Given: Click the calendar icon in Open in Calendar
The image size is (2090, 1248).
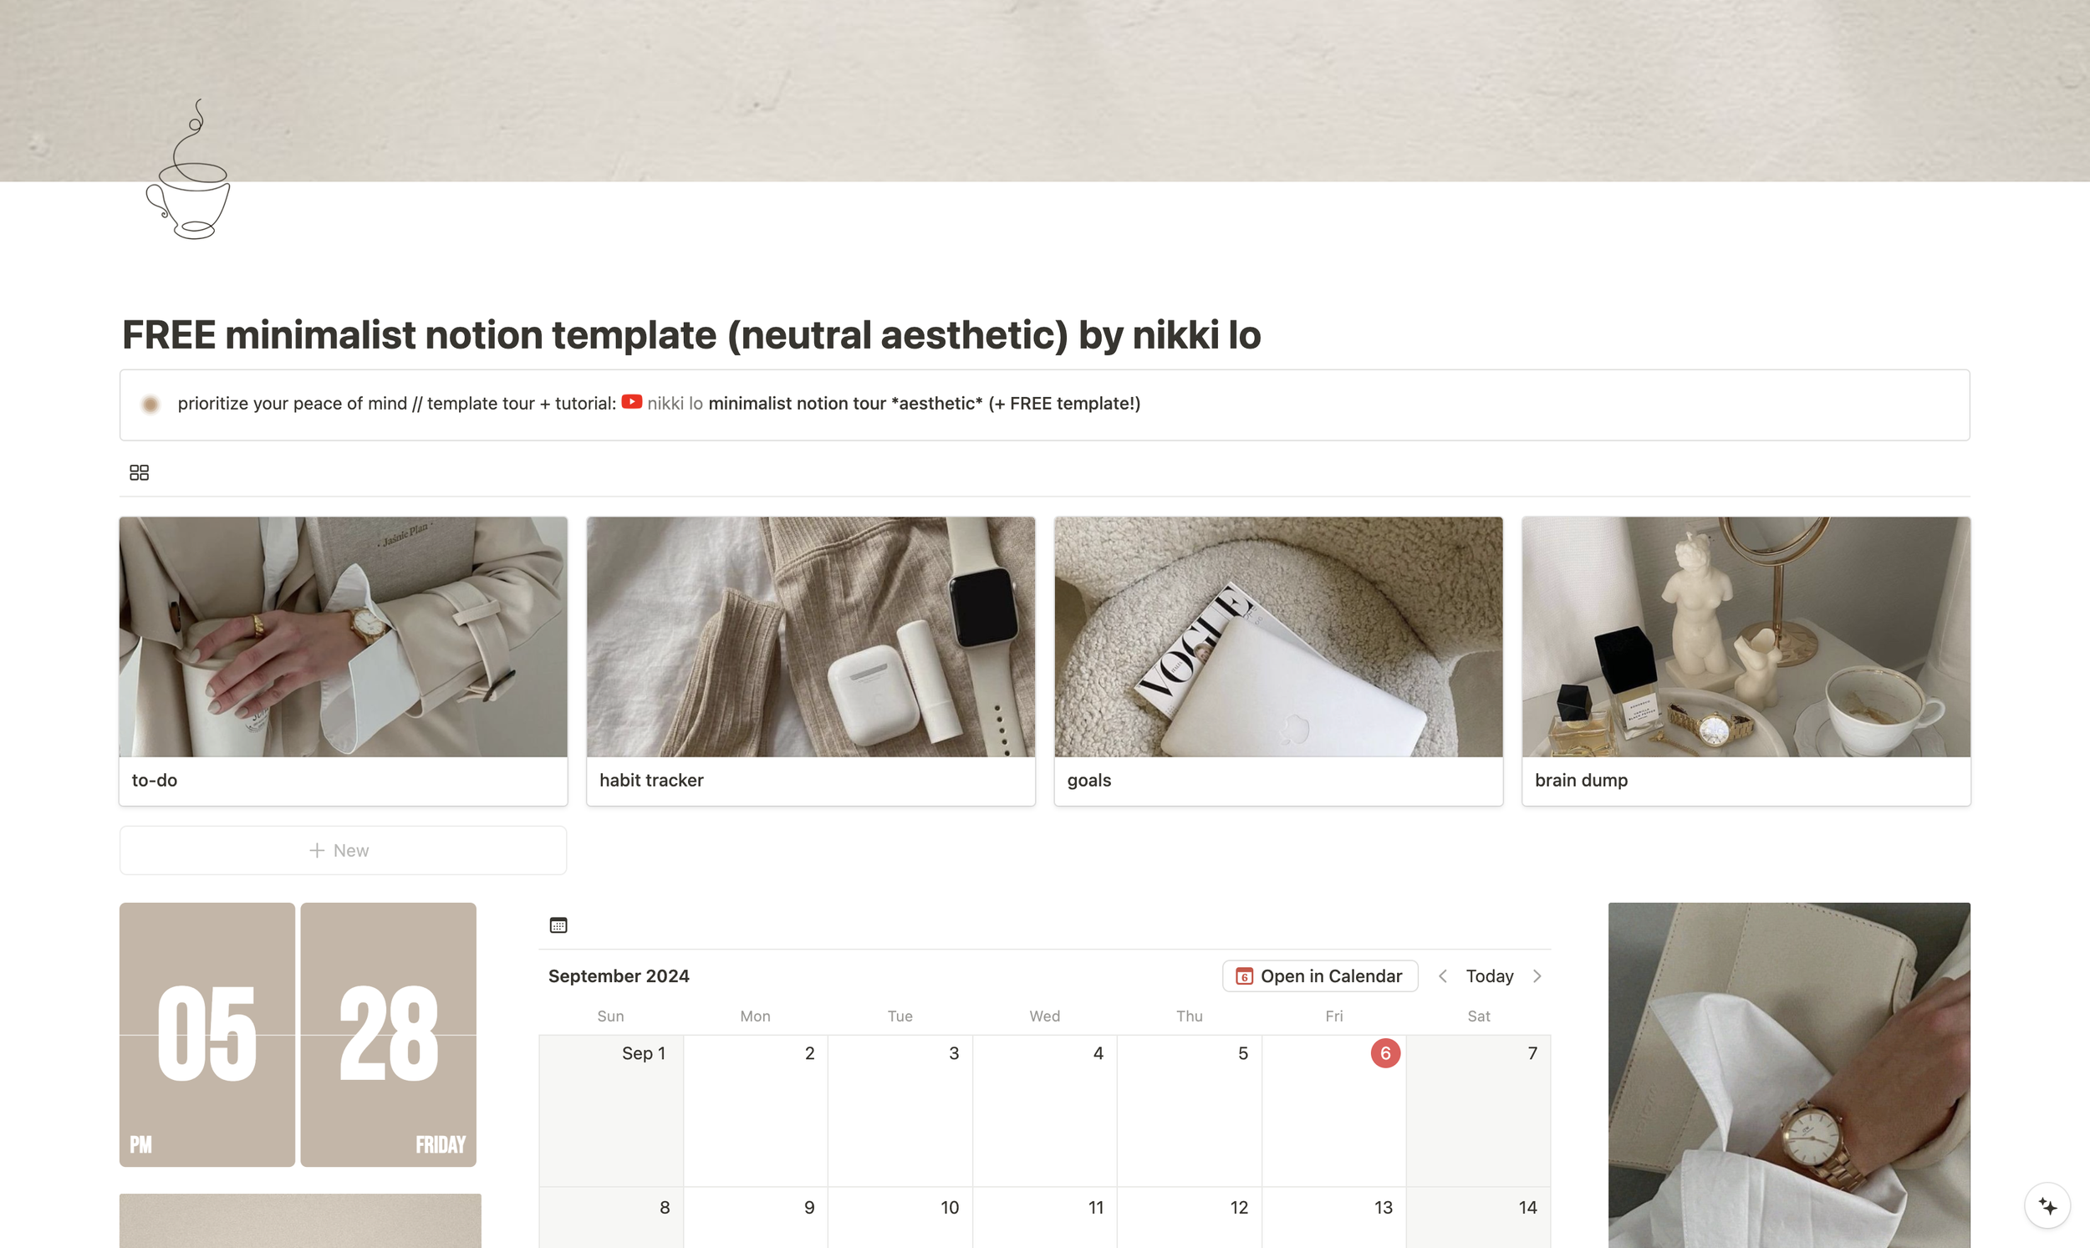Looking at the screenshot, I should 1244,976.
